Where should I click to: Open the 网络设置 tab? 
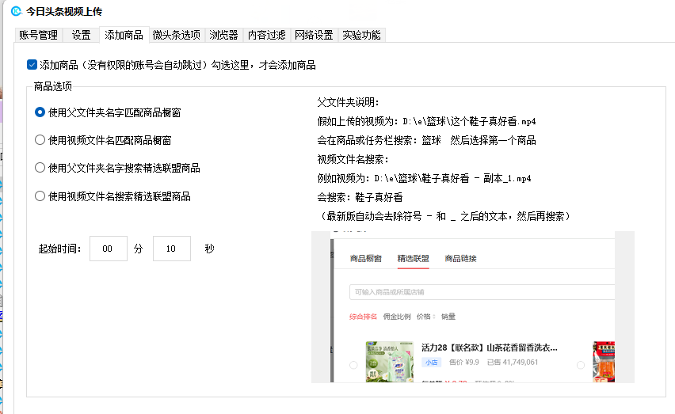(314, 35)
